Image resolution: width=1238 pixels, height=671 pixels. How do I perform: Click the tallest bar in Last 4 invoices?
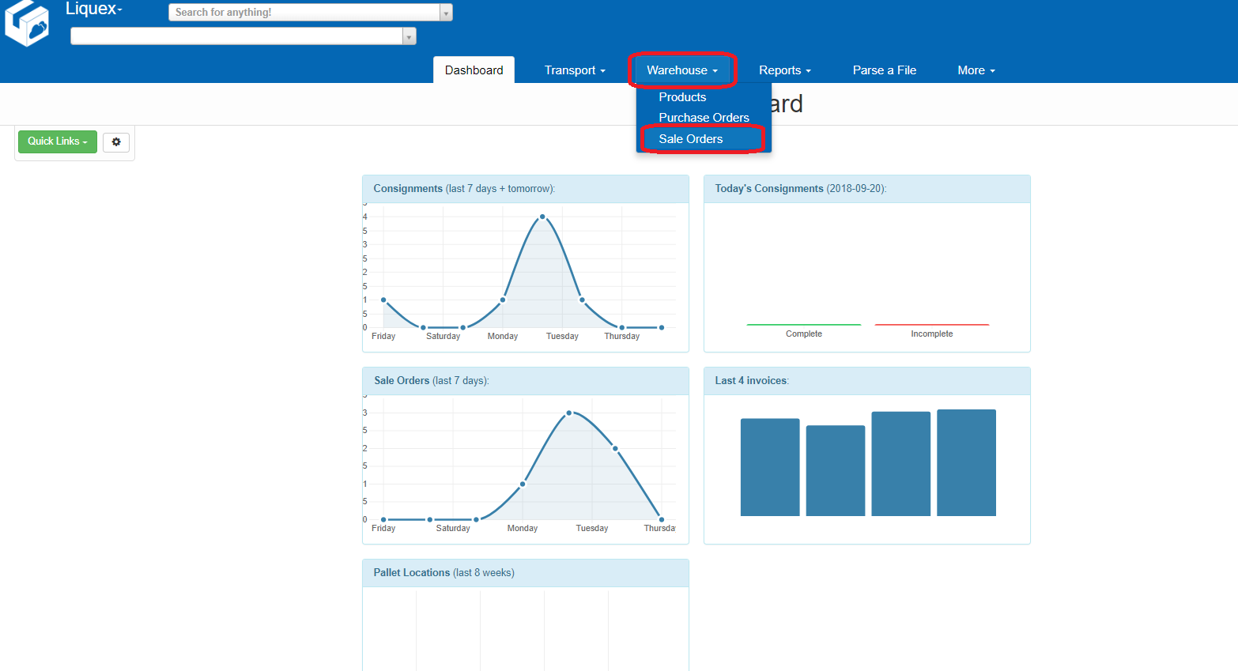(966, 462)
